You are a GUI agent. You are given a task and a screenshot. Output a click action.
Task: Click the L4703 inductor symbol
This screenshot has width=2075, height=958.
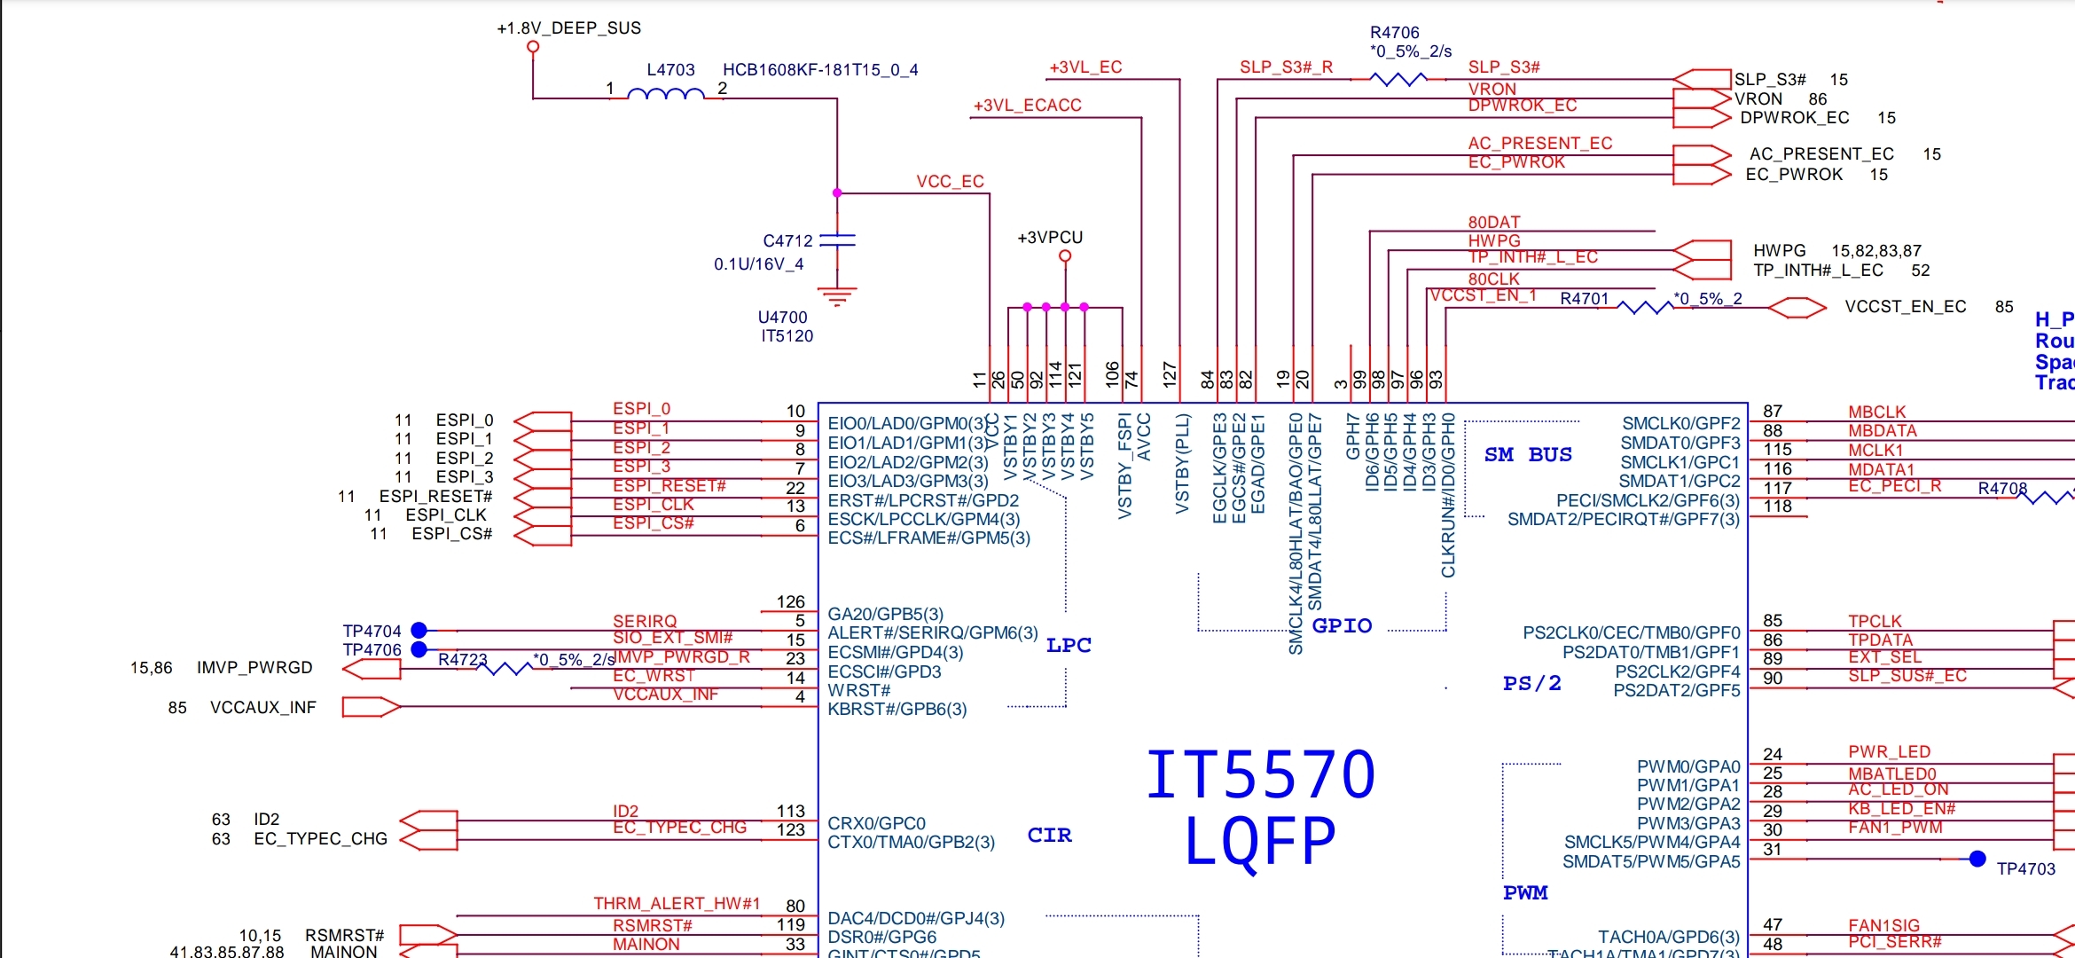pyautogui.click(x=666, y=93)
